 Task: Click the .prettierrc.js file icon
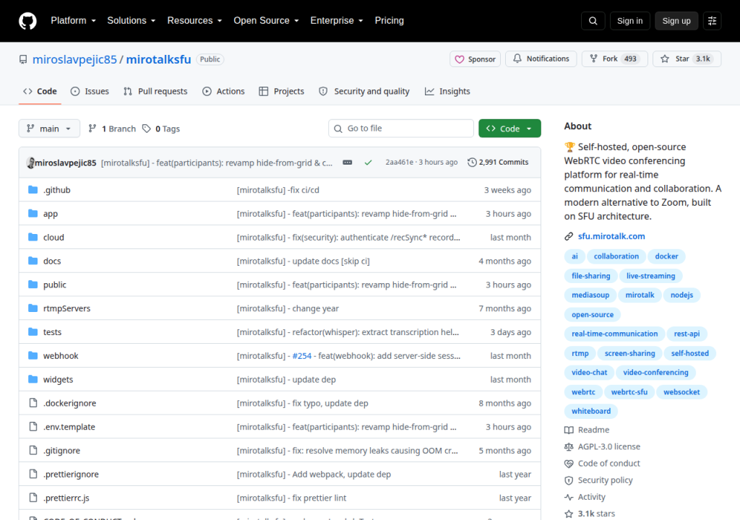pyautogui.click(x=33, y=498)
